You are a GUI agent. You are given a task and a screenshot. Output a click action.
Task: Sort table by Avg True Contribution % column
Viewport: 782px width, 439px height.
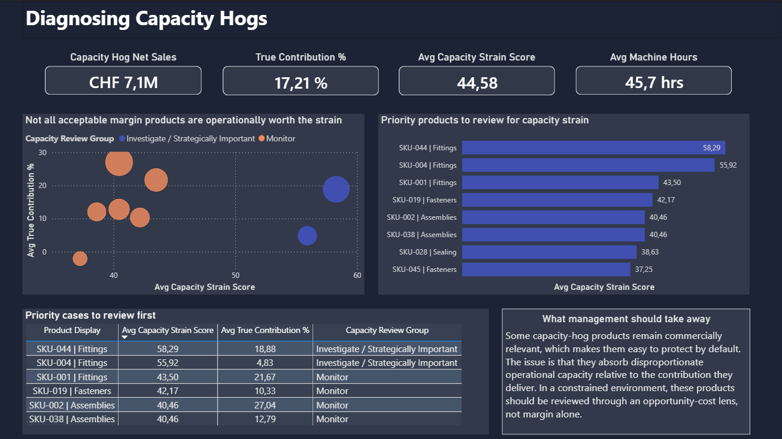point(265,330)
